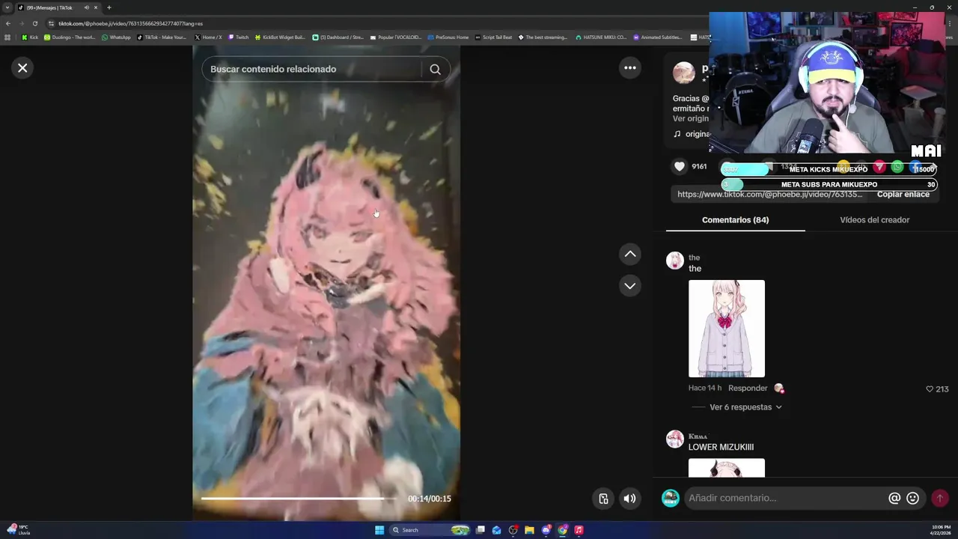
Task: Open the 'Home / X' bookmark
Action: coord(208,37)
